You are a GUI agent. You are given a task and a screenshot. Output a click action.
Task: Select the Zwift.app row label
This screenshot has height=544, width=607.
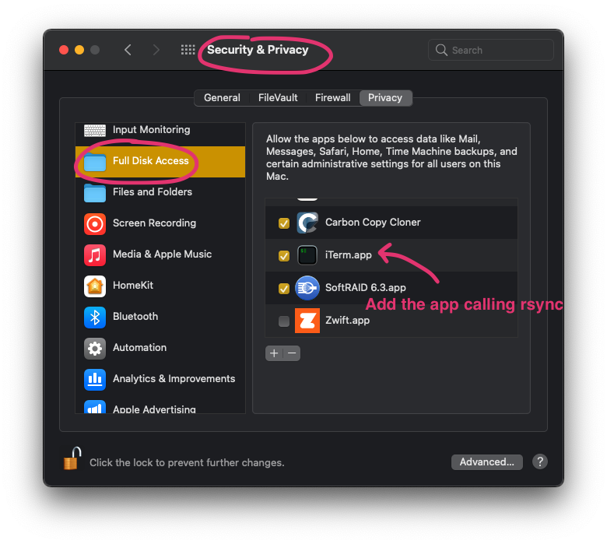coord(347,321)
